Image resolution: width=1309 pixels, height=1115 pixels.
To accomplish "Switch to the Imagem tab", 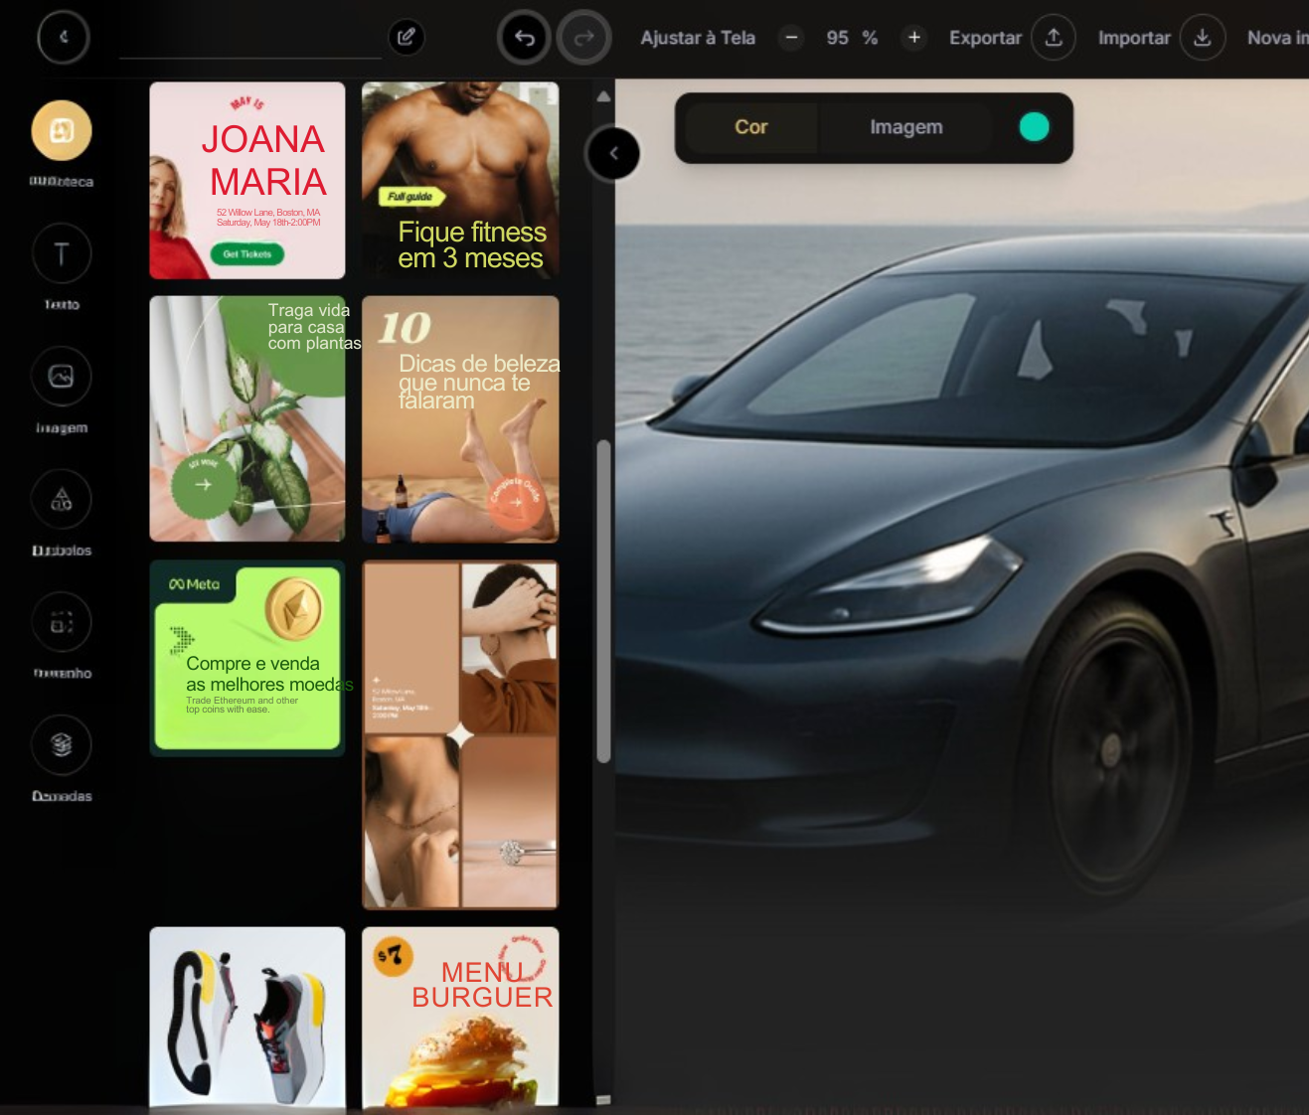I will [905, 127].
